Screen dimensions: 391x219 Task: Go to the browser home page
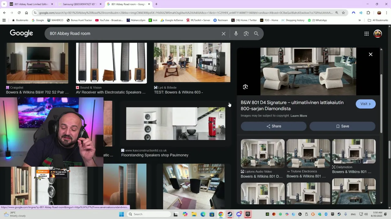coord(26,13)
